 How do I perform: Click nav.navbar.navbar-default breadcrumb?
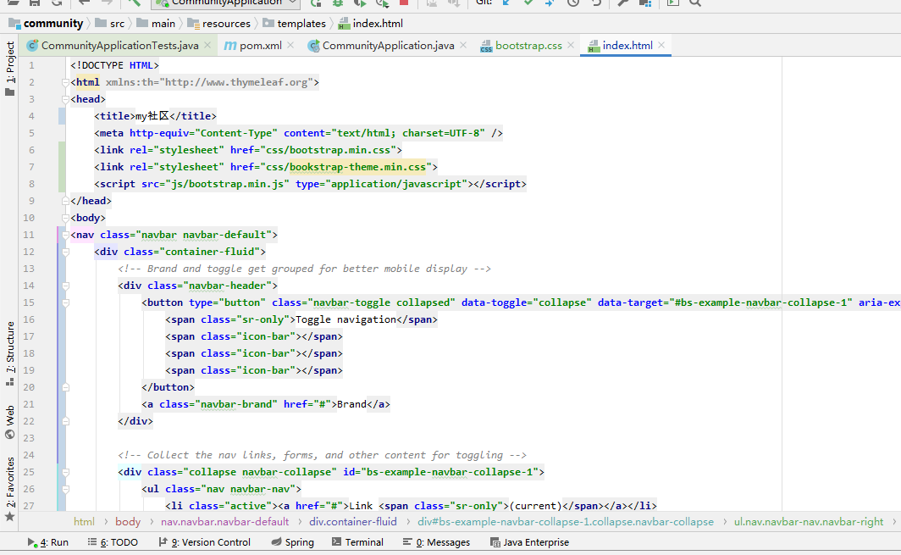224,522
